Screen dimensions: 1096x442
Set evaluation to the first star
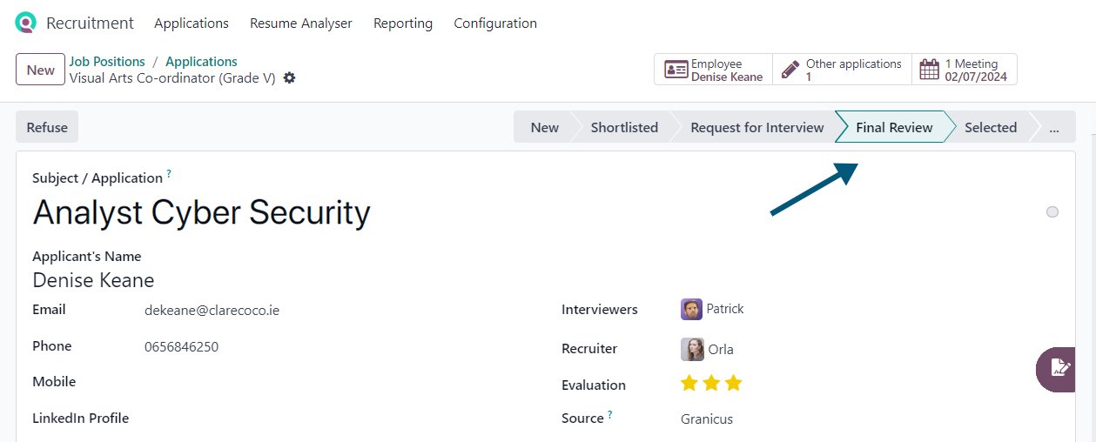(689, 383)
